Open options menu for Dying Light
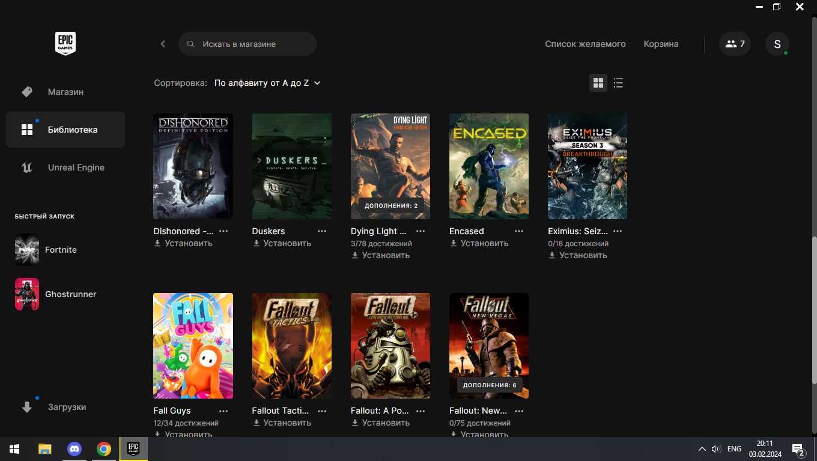The width and height of the screenshot is (817, 461). (421, 231)
